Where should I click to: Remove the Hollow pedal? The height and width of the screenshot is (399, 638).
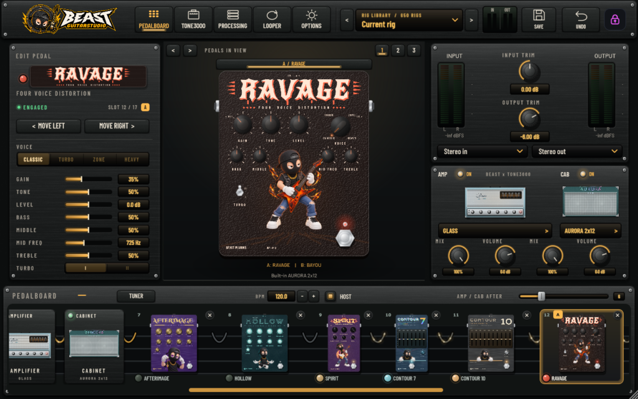300,315
